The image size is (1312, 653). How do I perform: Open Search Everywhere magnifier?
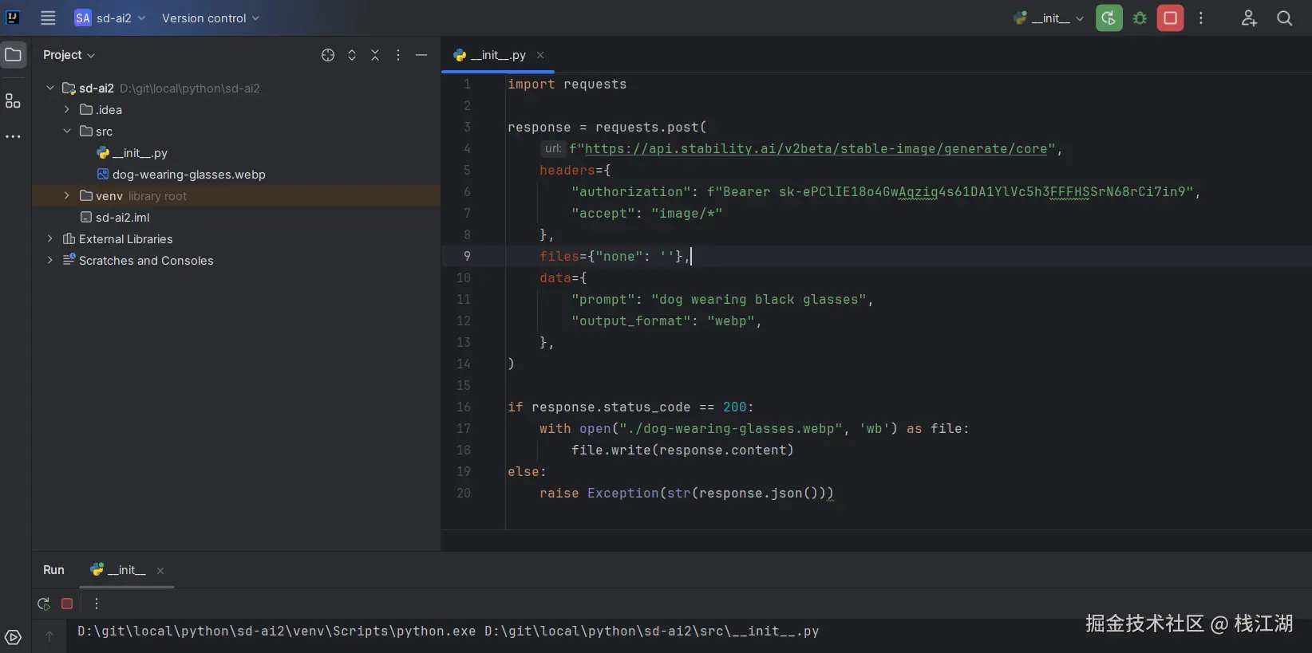1284,18
